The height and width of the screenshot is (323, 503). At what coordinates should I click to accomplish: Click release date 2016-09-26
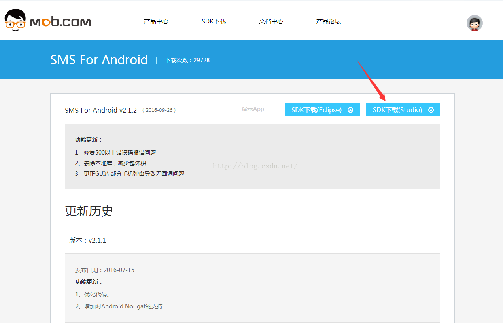tap(159, 110)
